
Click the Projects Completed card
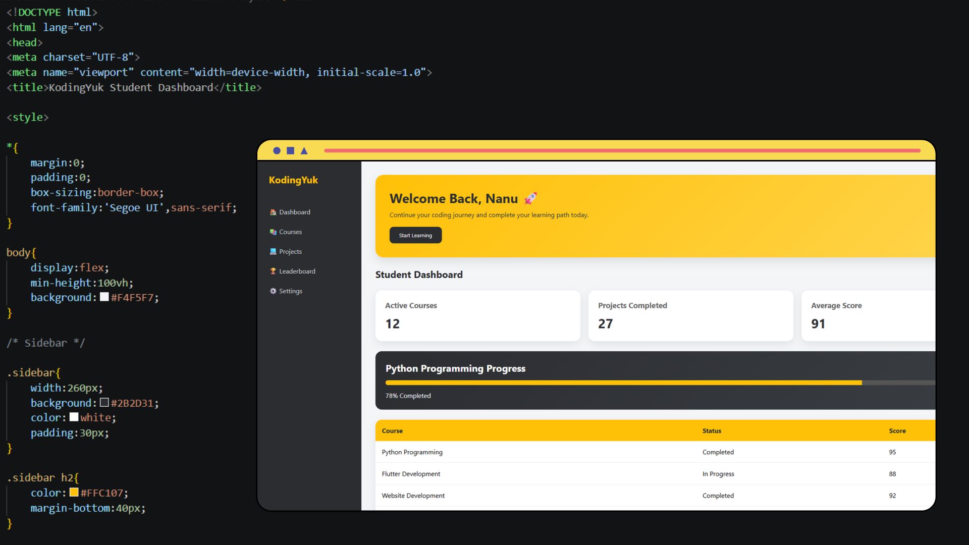[690, 315]
